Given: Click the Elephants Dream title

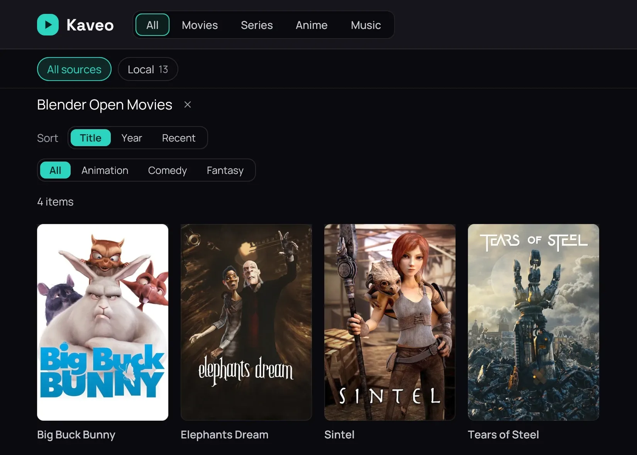Looking at the screenshot, I should 224,435.
